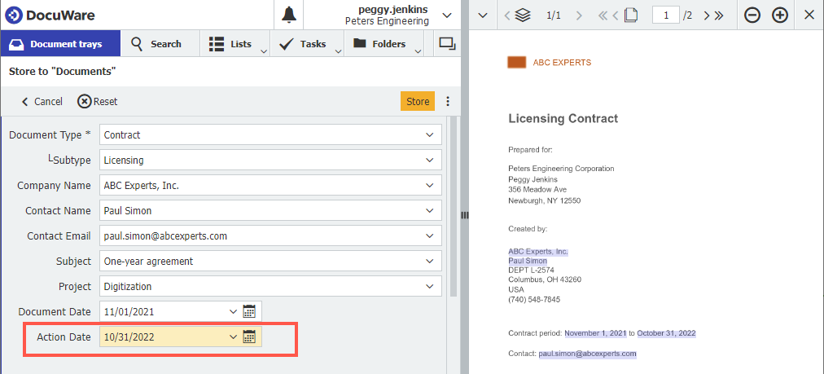Open the Tasks tab
This screenshot has height=374, width=824.
coord(303,44)
